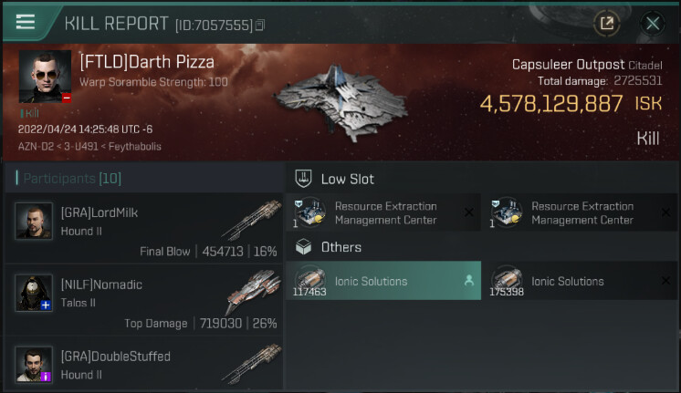This screenshot has width=681, height=393.
Task: Open LordMilk's pilot portrait
Action: click(x=34, y=221)
